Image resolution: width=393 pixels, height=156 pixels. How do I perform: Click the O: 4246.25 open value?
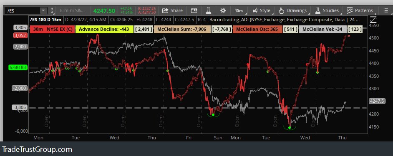click(x=121, y=19)
